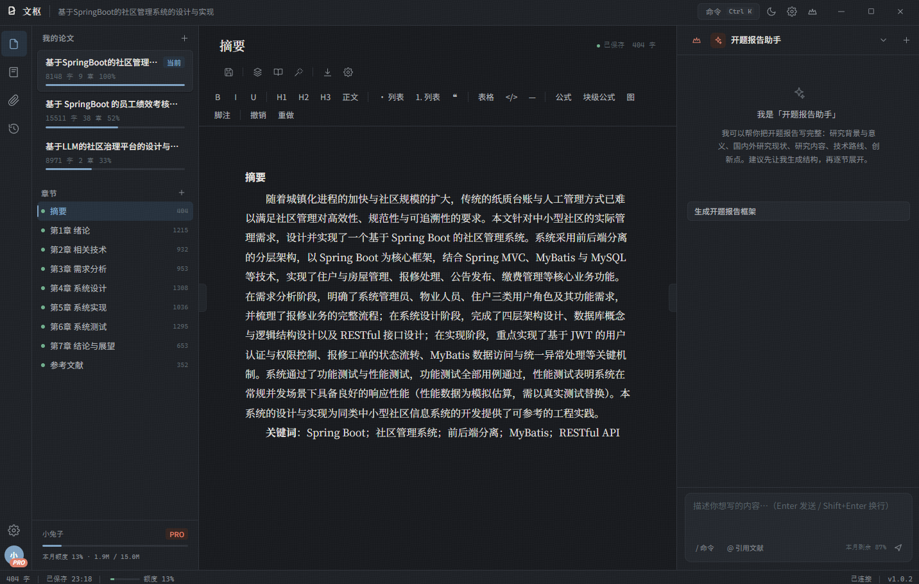919x584 pixels.
Task: Click the user avatar with PRO badge
Action: [14, 555]
